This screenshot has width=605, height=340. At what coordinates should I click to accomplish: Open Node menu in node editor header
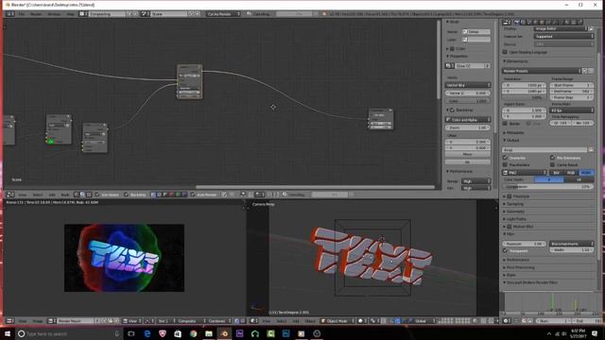(65, 195)
